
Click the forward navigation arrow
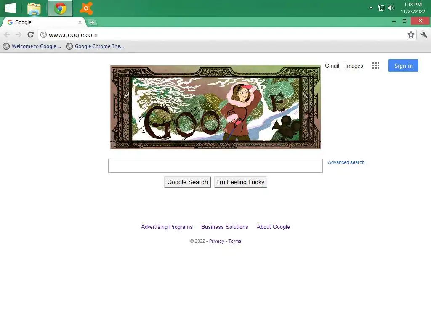[x=19, y=34]
